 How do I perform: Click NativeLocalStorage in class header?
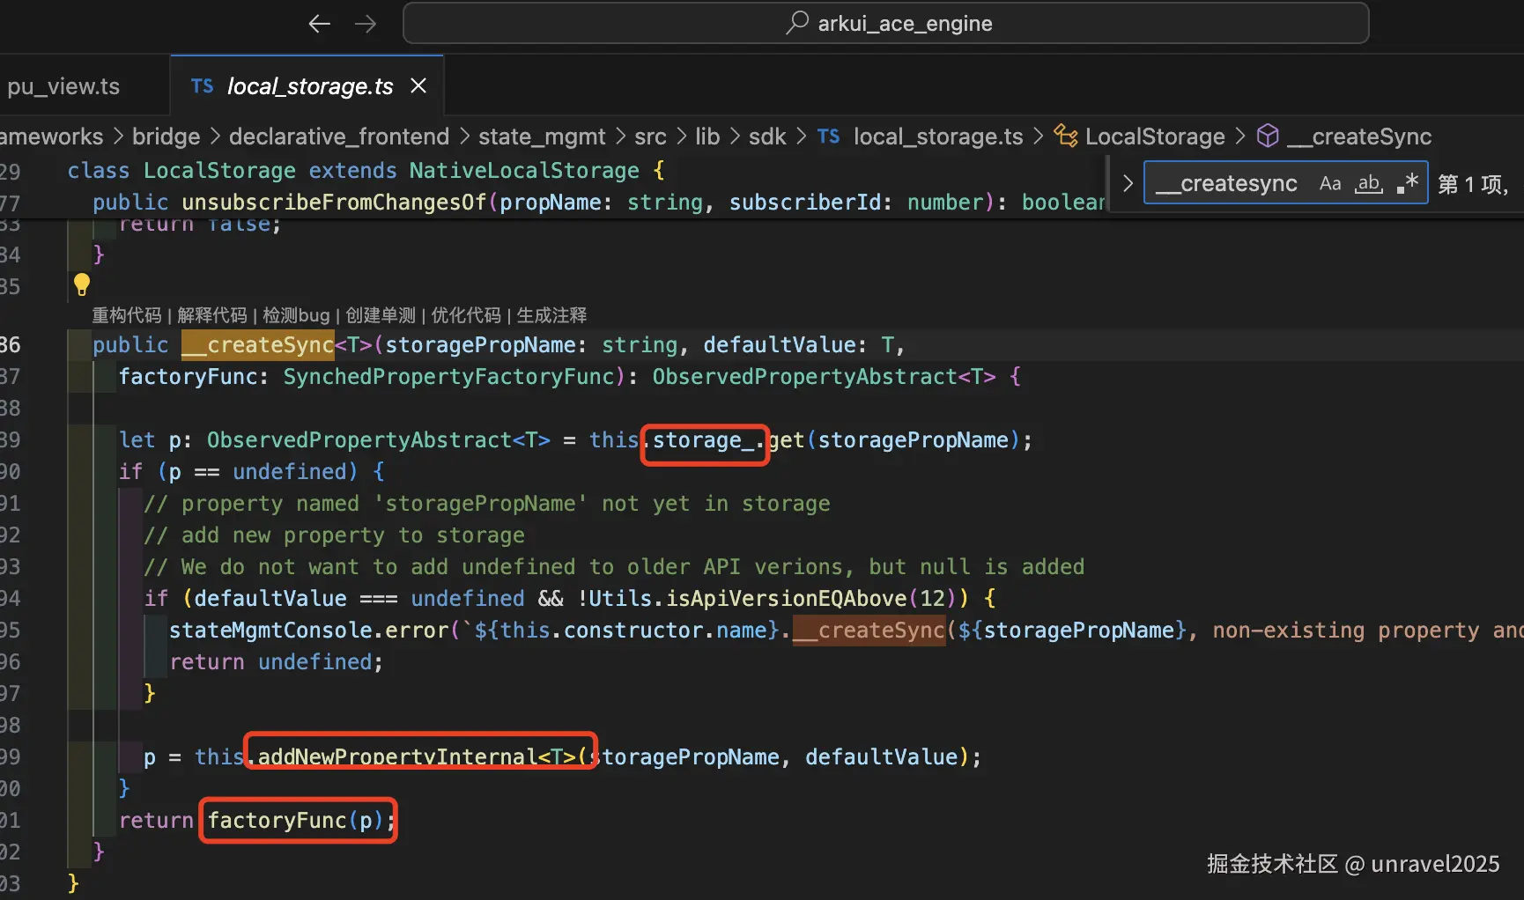(x=524, y=170)
